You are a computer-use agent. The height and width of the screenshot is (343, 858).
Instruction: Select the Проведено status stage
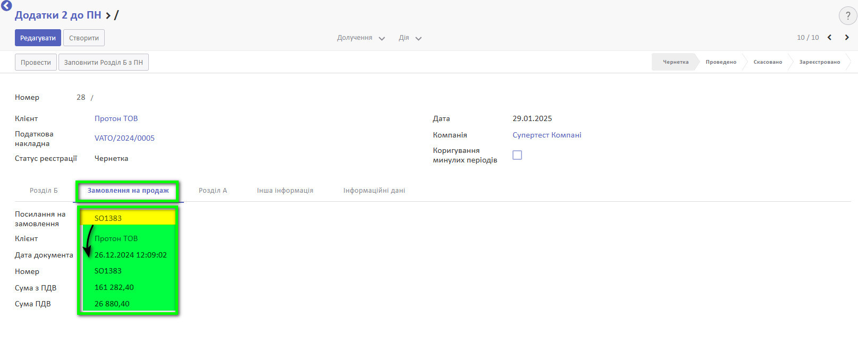click(721, 62)
